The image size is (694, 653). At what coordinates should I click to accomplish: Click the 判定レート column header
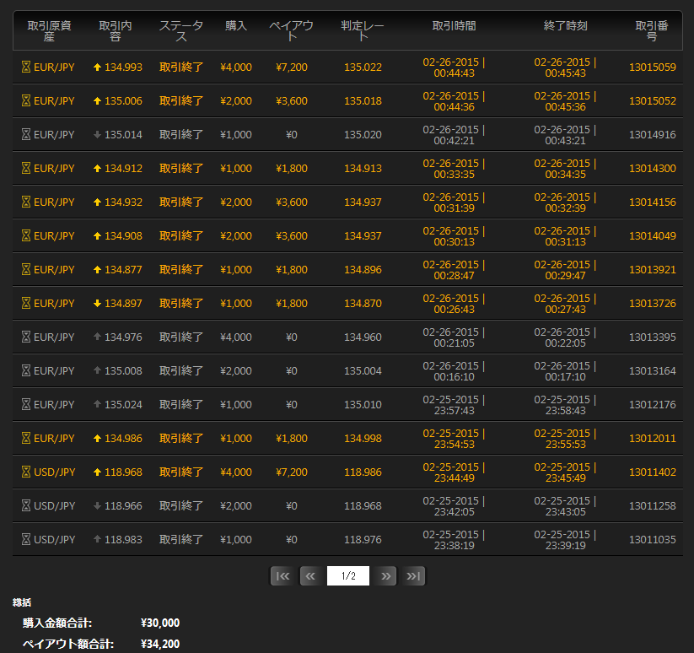363,31
